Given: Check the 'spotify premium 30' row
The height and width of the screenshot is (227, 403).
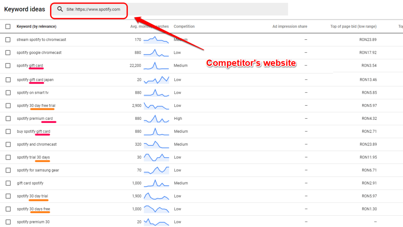Looking at the screenshot, I should click(8, 222).
